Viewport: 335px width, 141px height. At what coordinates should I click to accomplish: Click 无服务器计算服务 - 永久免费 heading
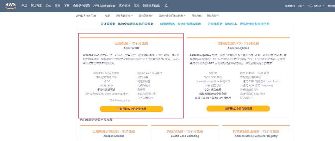point(114,131)
